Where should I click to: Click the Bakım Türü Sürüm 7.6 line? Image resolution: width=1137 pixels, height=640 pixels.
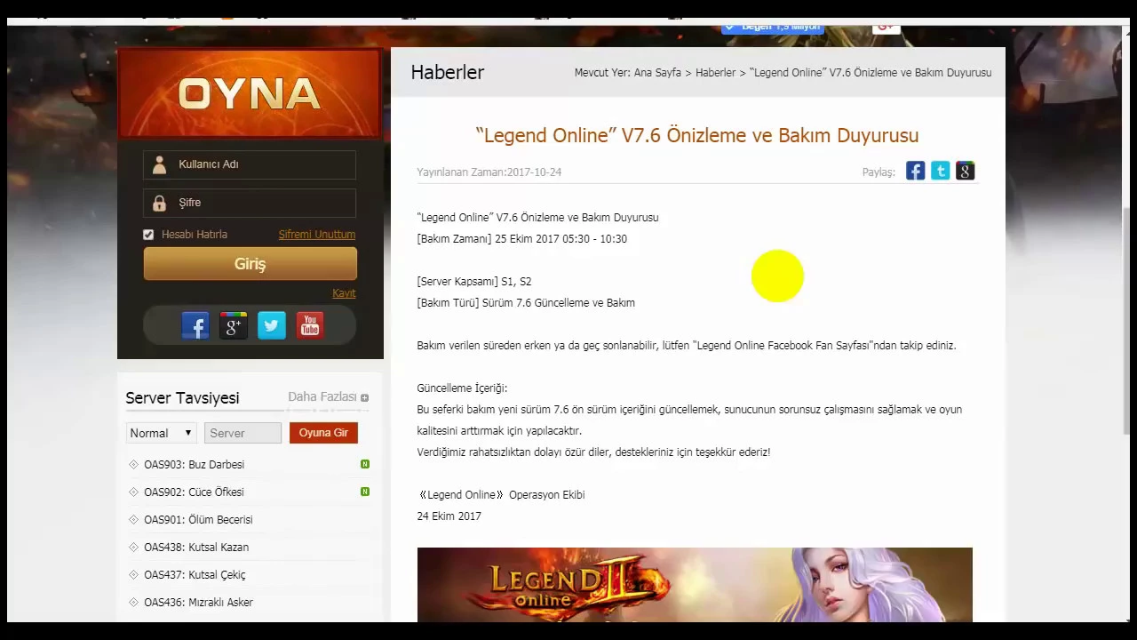tap(526, 303)
